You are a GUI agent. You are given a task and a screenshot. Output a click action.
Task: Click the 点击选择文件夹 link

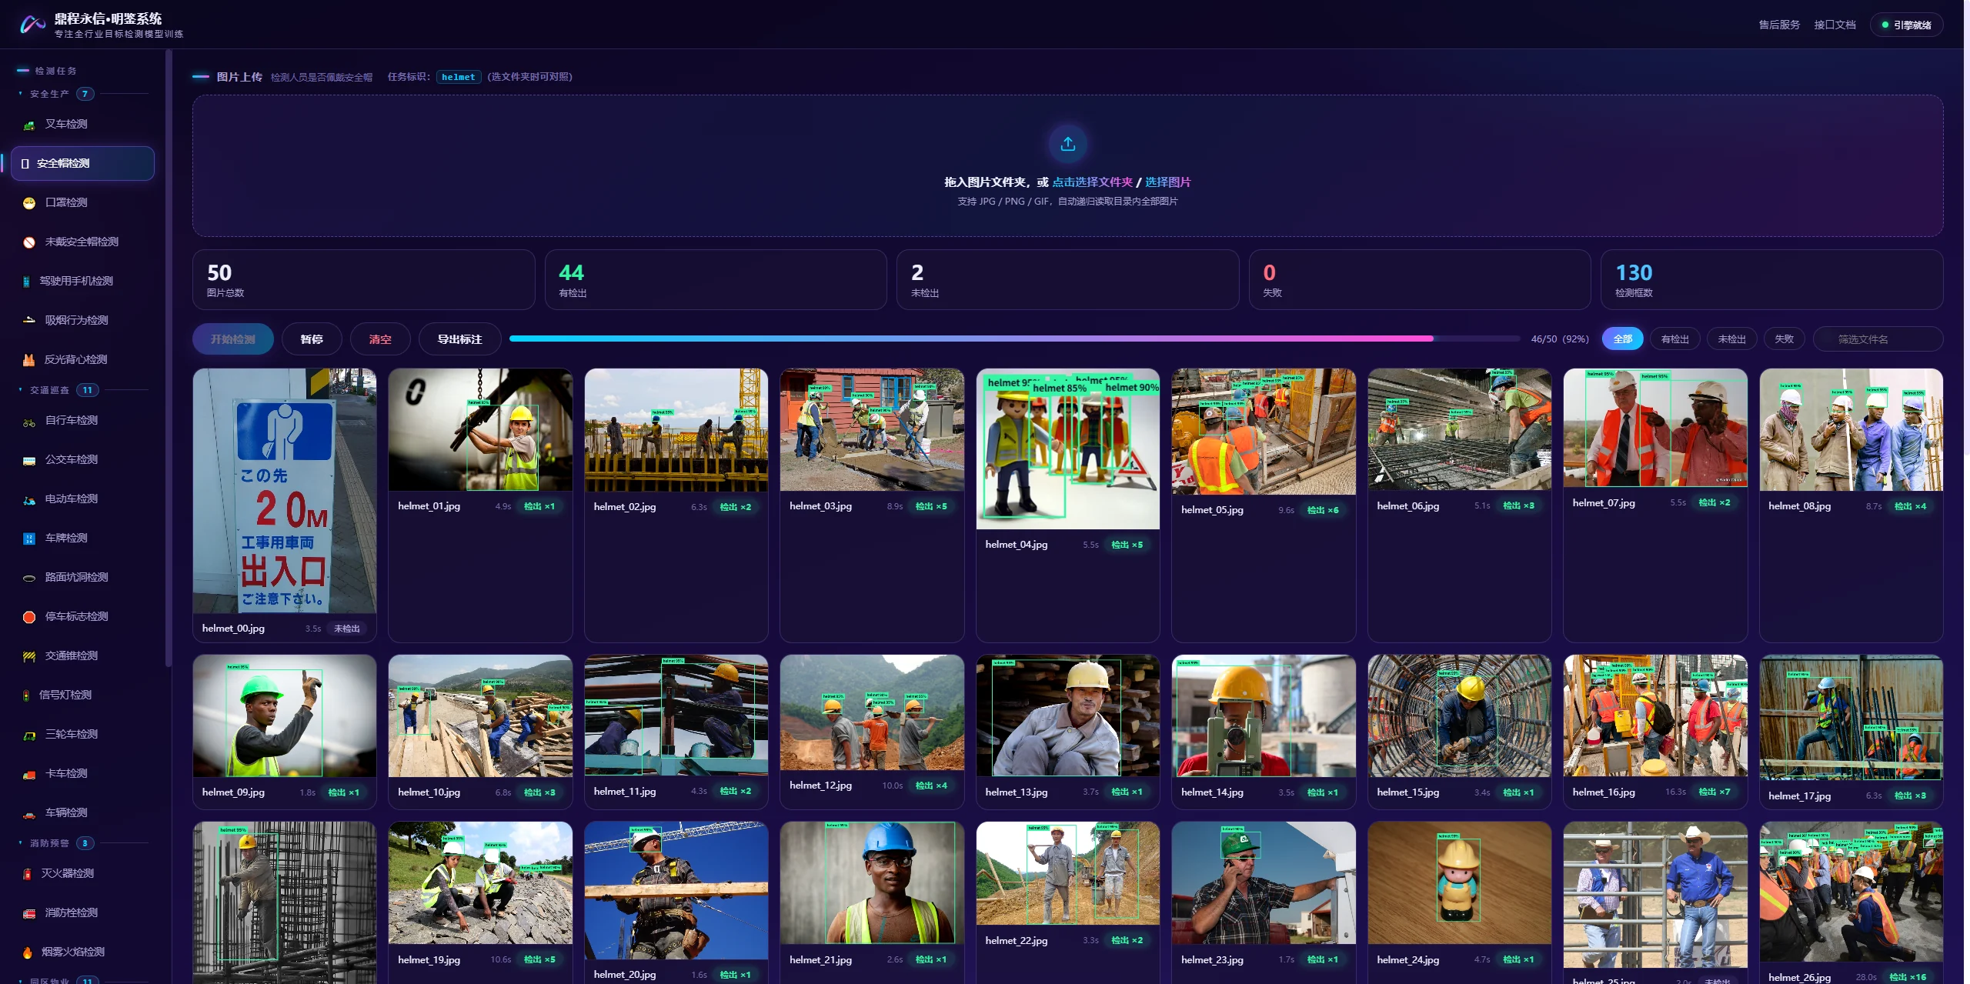[1092, 182]
